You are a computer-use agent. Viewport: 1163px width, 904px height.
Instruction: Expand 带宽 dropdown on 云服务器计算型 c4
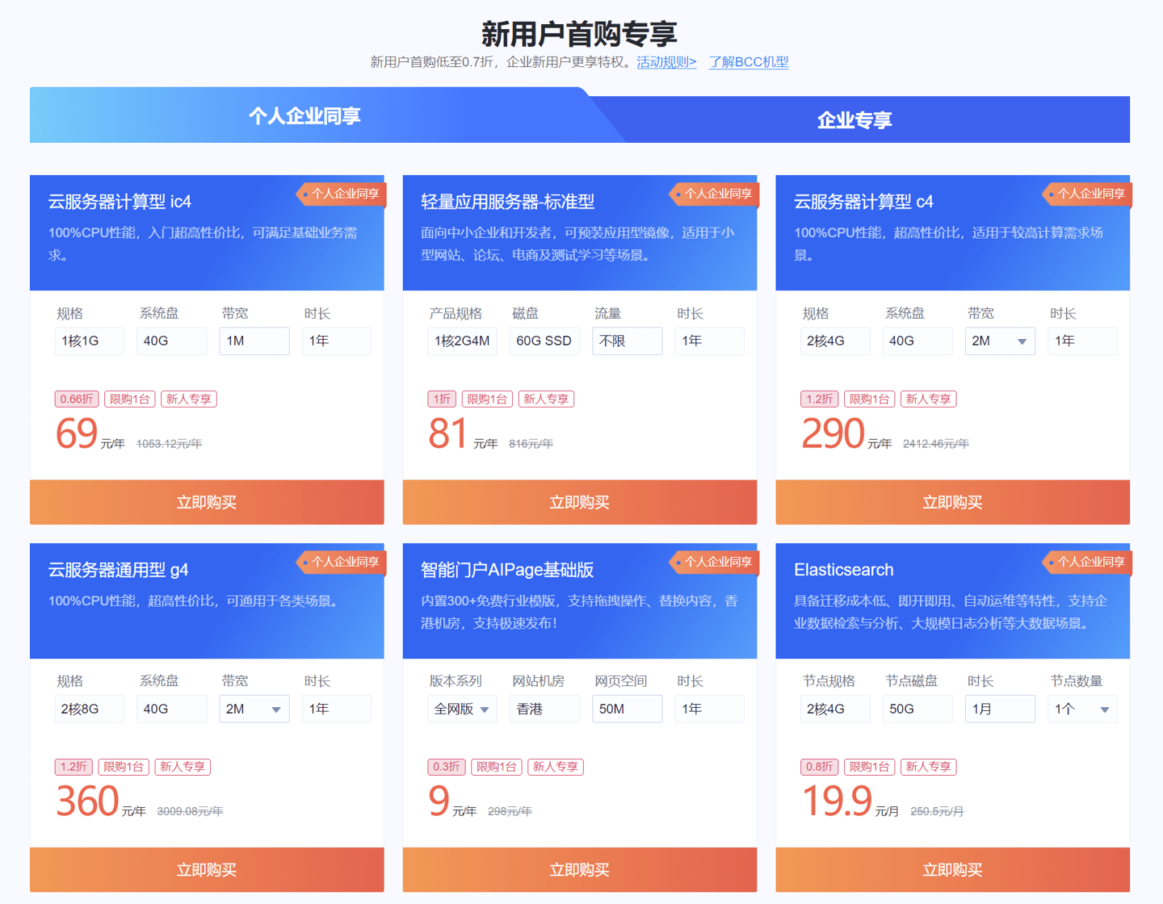(x=999, y=341)
